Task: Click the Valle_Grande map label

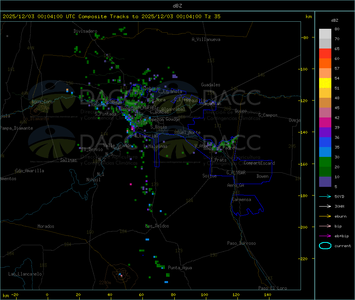Action: 117,145
